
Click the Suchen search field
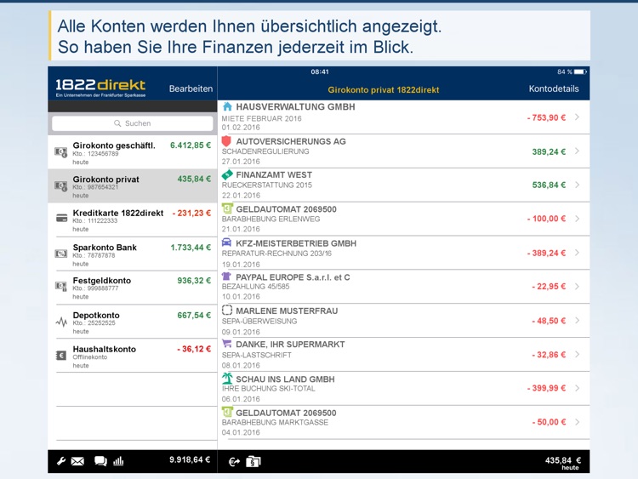click(x=133, y=123)
